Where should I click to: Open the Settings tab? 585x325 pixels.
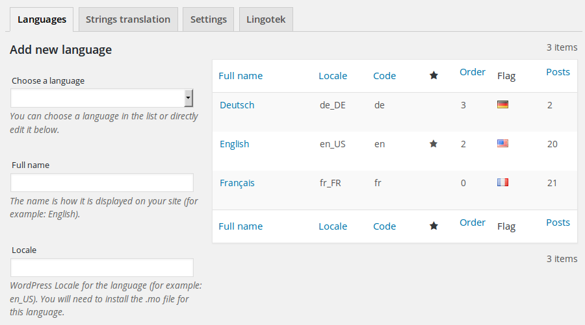pyautogui.click(x=208, y=19)
